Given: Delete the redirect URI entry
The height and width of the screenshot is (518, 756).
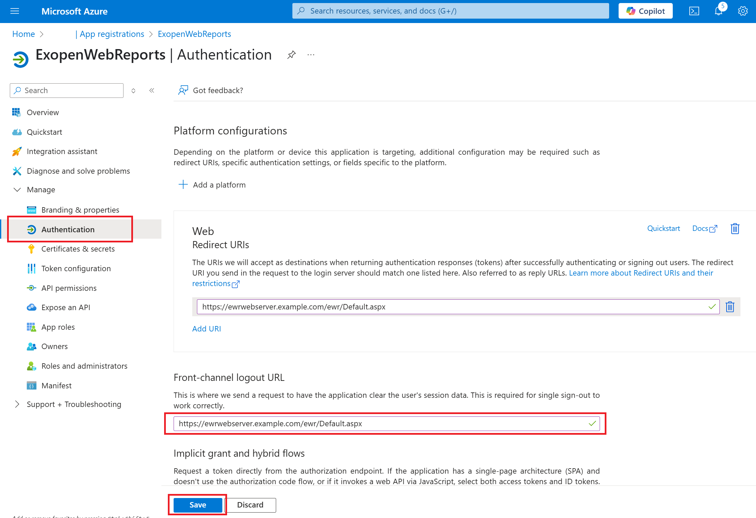Looking at the screenshot, I should pyautogui.click(x=730, y=307).
